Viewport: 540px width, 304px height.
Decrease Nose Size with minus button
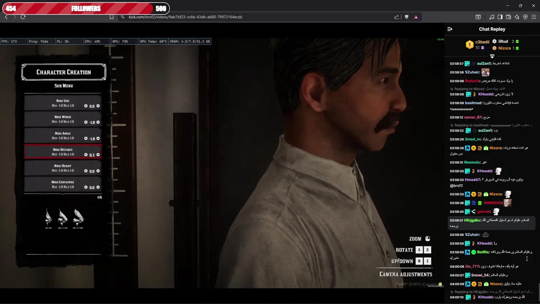pyautogui.click(x=86, y=106)
